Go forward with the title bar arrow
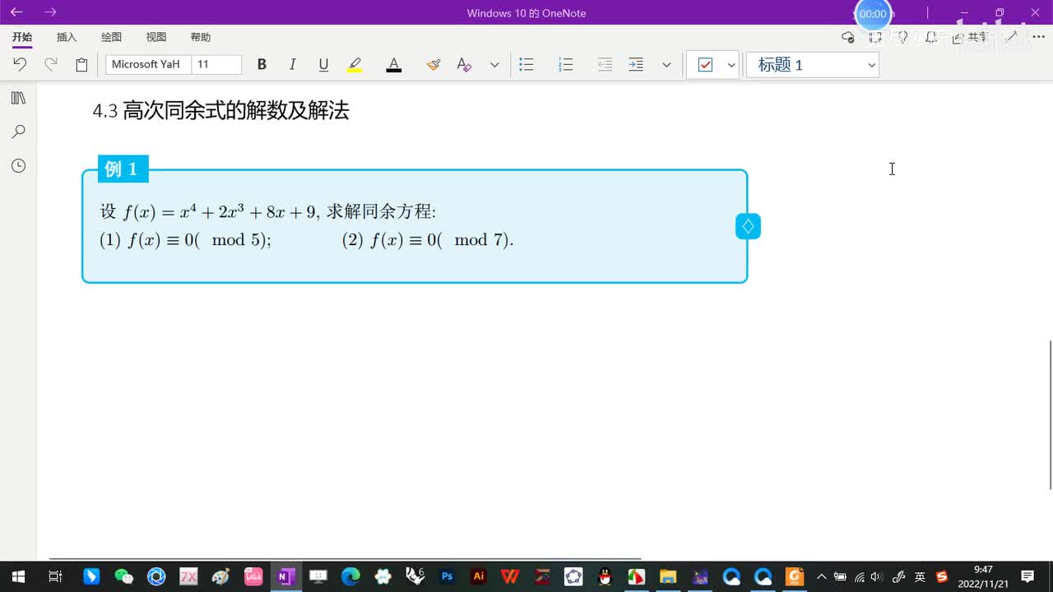1053x592 pixels. pyautogui.click(x=51, y=12)
